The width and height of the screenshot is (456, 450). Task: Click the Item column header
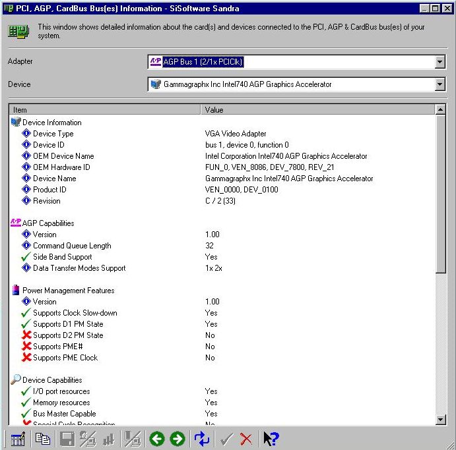105,110
